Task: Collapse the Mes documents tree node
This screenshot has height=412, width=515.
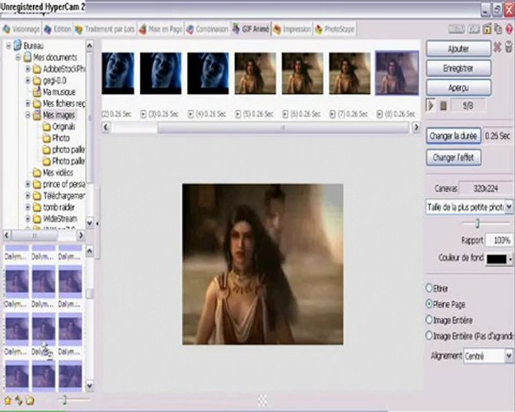Action: point(18,57)
